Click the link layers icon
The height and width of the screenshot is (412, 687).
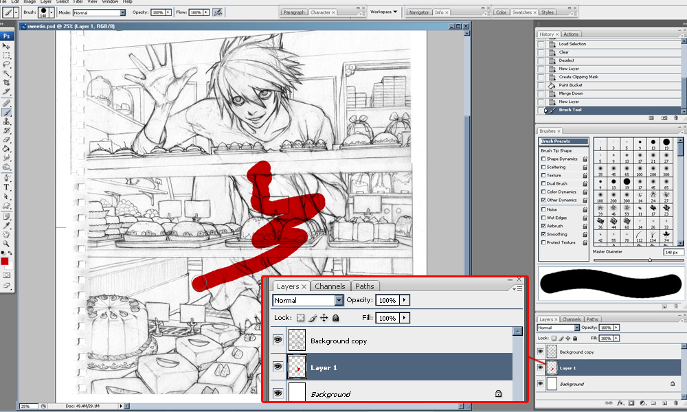609,403
